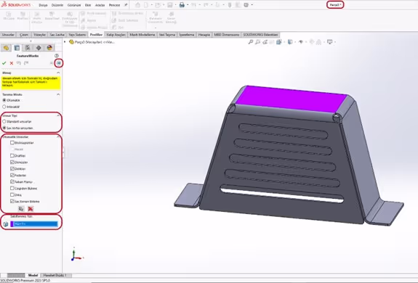
Task: Open the DimXpertManager tab icon
Action: tap(39, 48)
